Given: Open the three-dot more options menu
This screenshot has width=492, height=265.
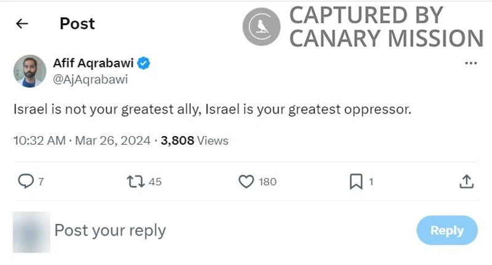Looking at the screenshot, I should [470, 63].
